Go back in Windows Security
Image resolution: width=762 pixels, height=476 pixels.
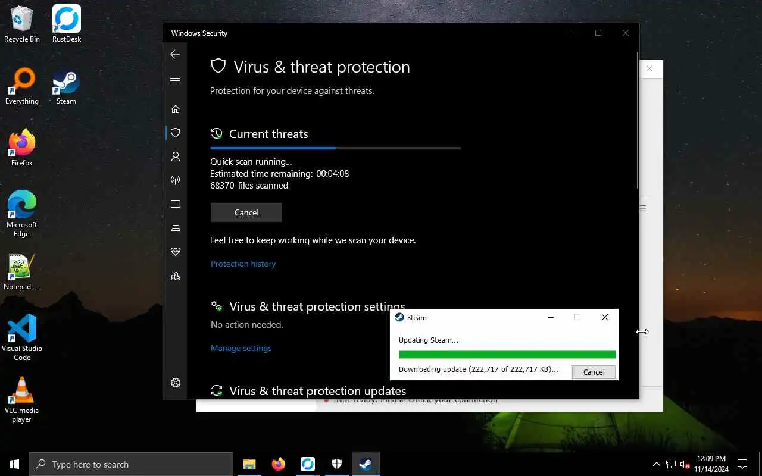tap(175, 54)
